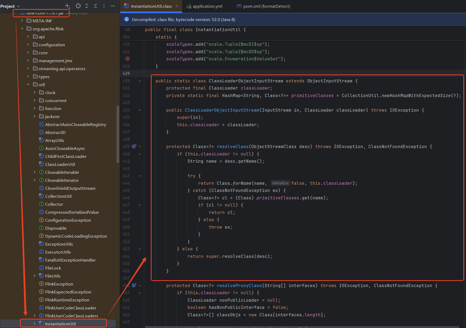
Task: Expand the InstantiationUtil class node
Action: click(34, 323)
